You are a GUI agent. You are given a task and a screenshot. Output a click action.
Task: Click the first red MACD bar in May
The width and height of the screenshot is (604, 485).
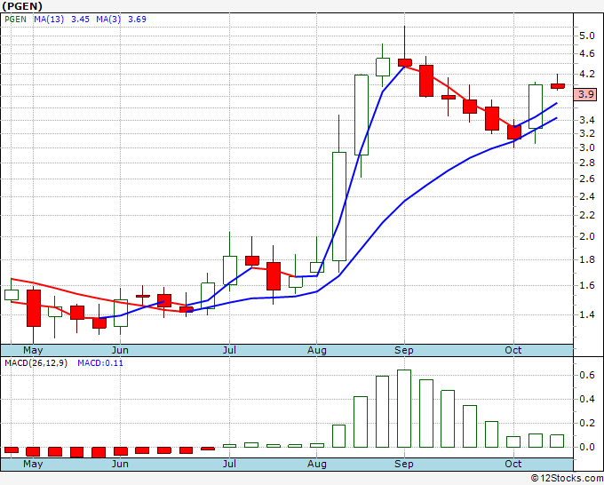(x=12, y=450)
